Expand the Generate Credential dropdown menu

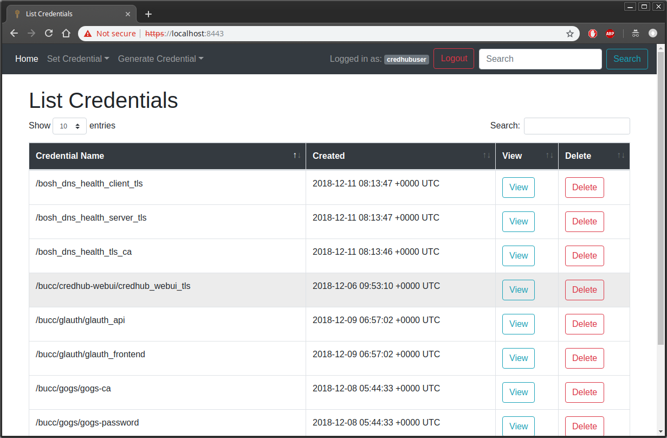coord(161,59)
